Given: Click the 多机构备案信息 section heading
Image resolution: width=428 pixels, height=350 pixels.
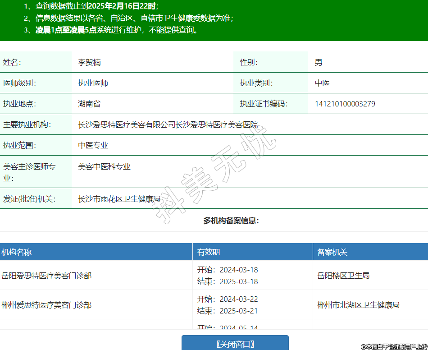Looking at the screenshot, I should [x=231, y=221].
